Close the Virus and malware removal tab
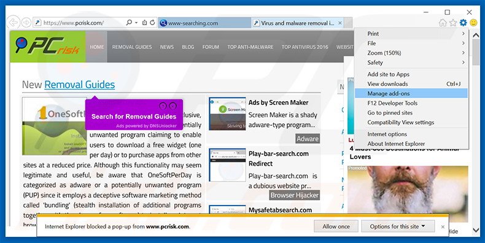 click(340, 23)
